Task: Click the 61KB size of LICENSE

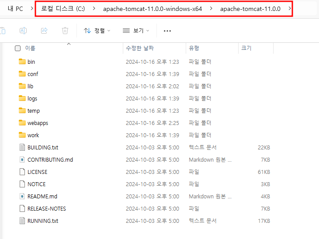Action: point(264,172)
